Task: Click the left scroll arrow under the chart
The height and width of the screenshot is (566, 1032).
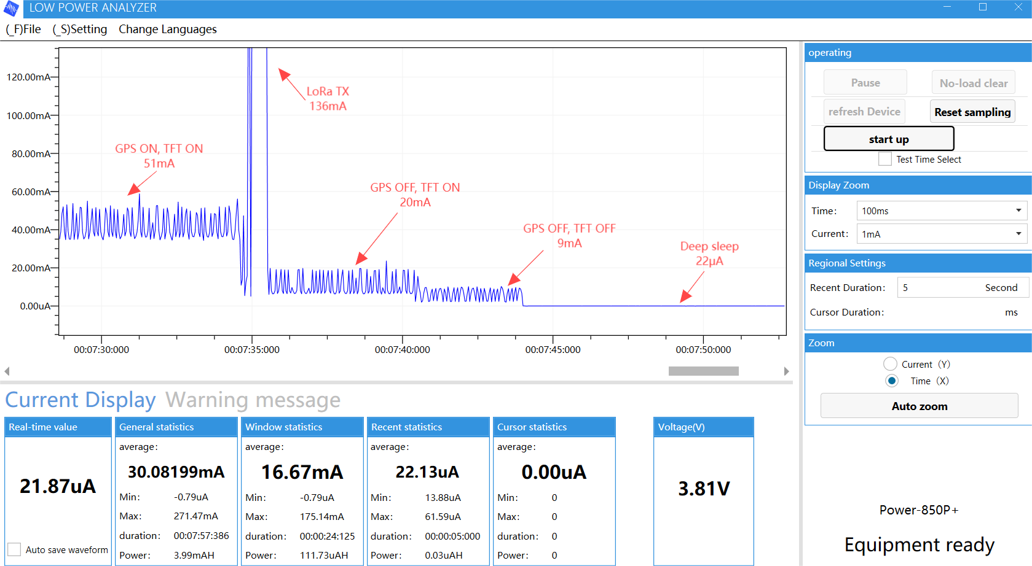Action: pyautogui.click(x=7, y=371)
